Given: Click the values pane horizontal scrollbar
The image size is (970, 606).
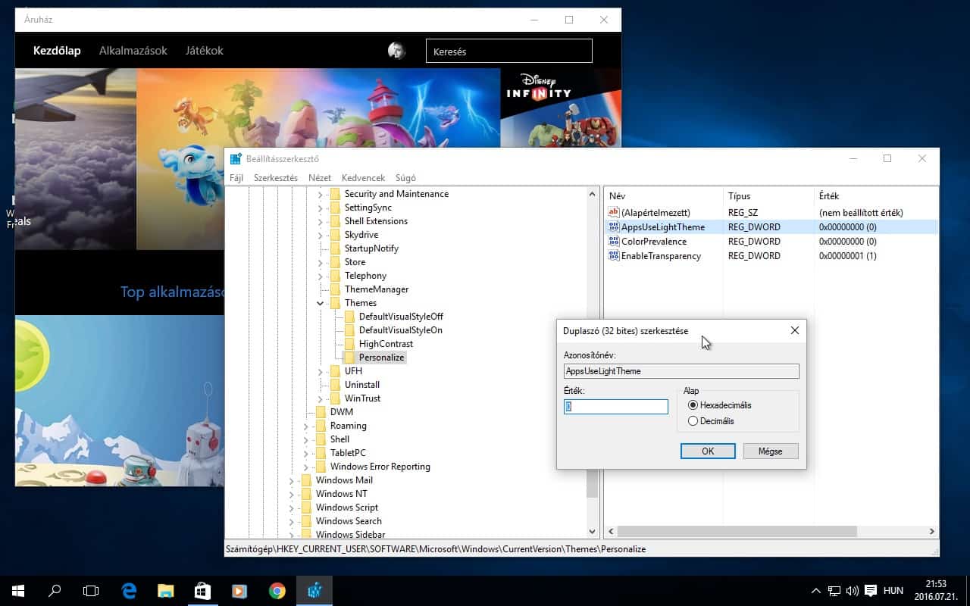Looking at the screenshot, I should click(737, 532).
